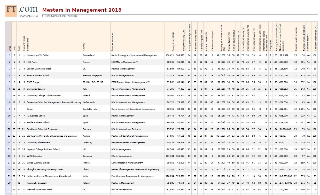
Task: Select the University of St Gallen row name
Action: point(38,55)
